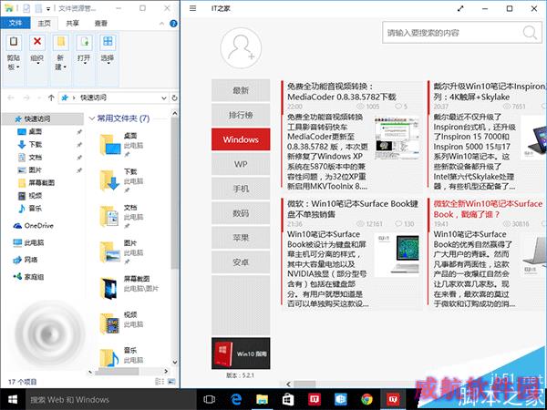Select the 数码 category in IT之家
547x410 pixels.
coord(241,213)
